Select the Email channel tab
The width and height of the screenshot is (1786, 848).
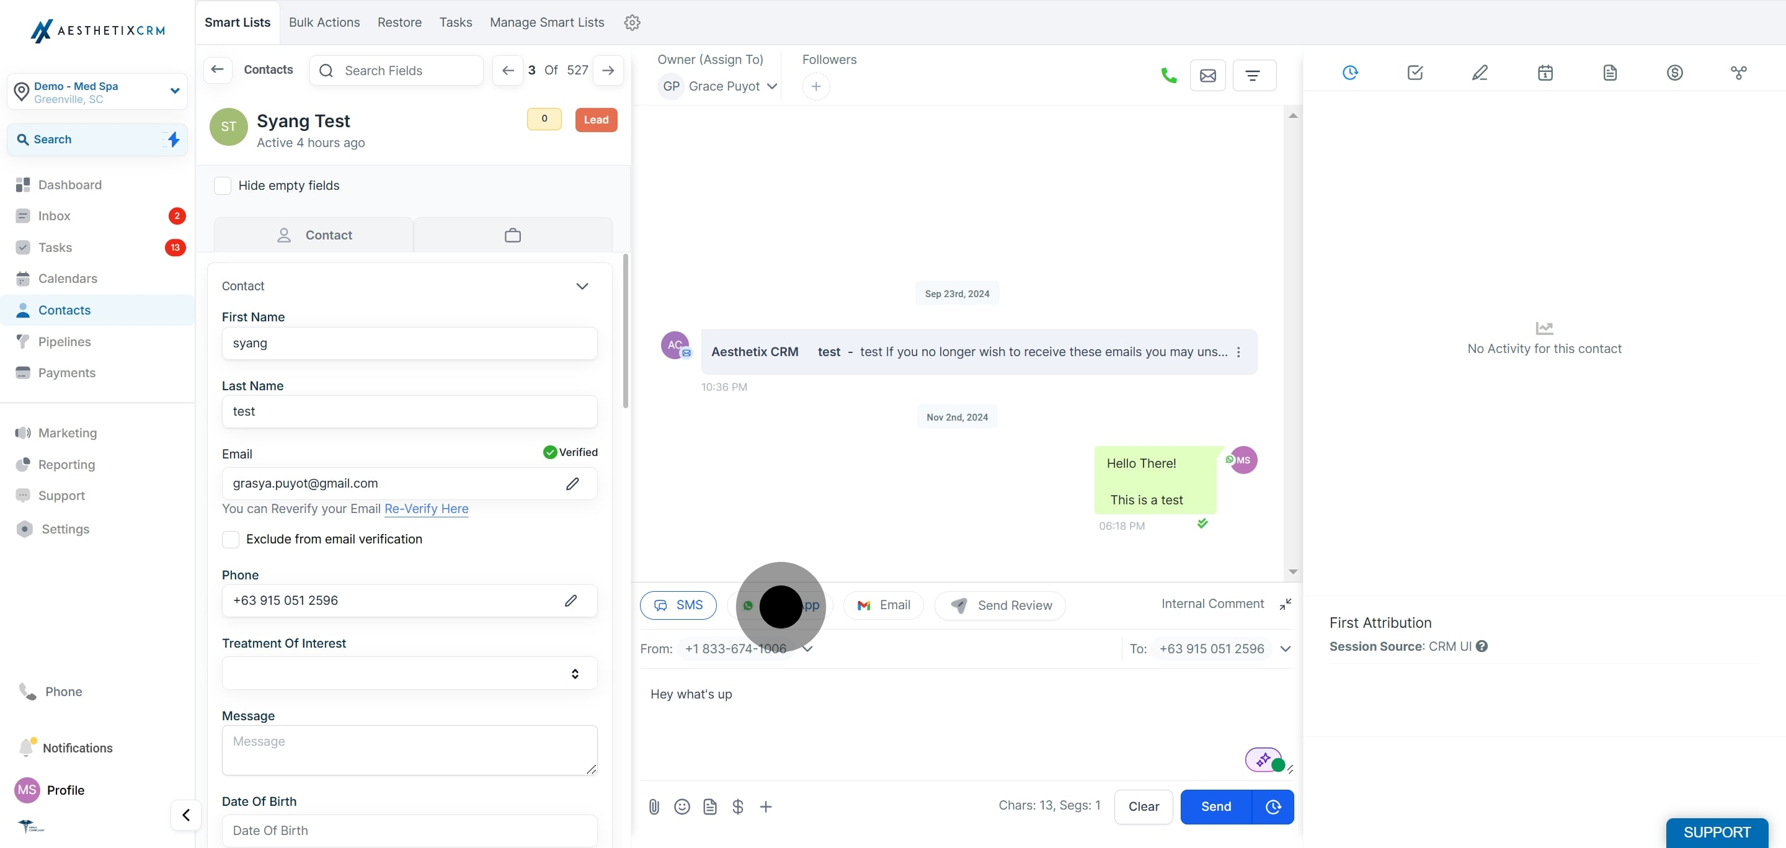883,605
